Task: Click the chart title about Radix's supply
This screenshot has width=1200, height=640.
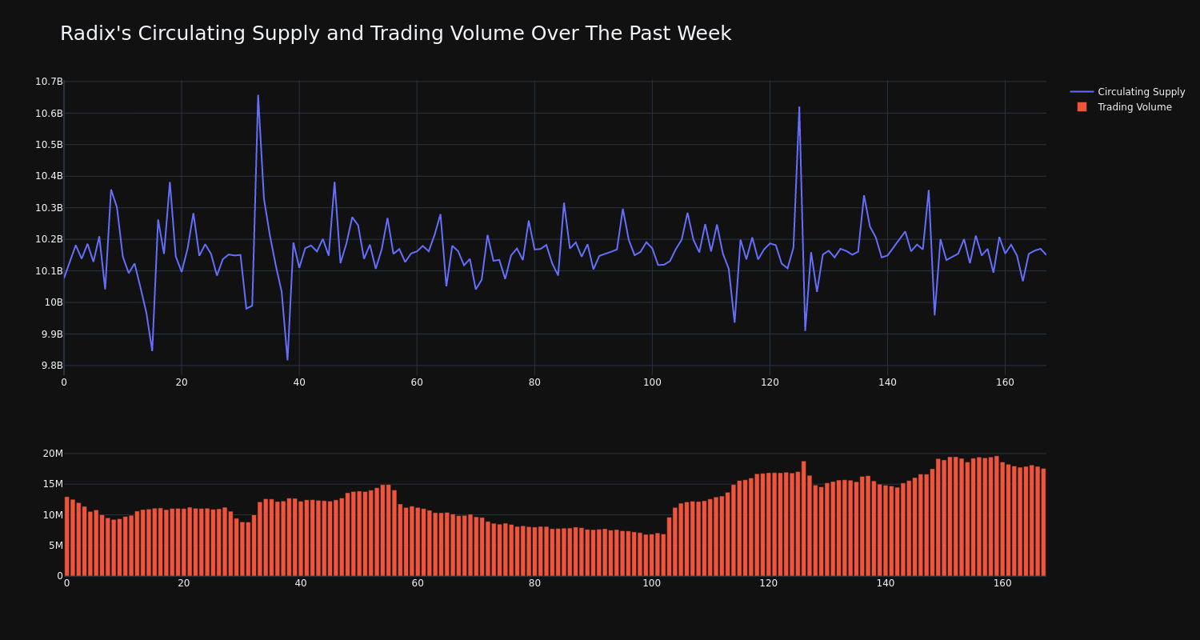Action: tap(395, 34)
